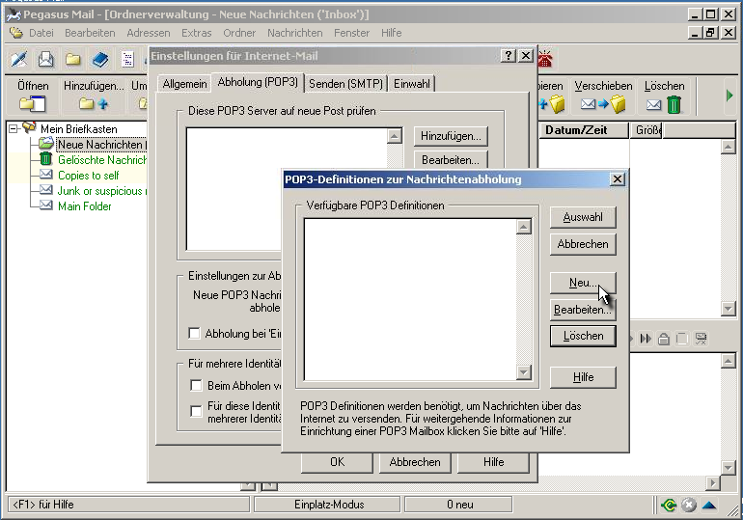Open the Nachrichten menu
Viewport: 743px width, 520px height.
[294, 33]
